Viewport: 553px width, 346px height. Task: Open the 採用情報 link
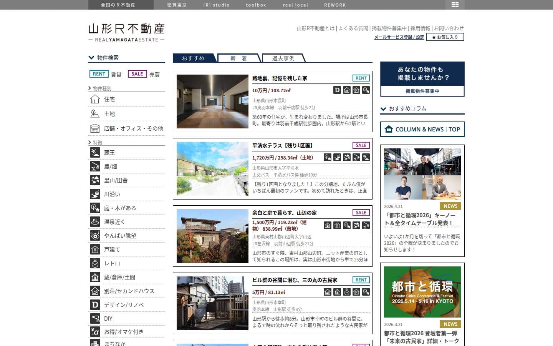pyautogui.click(x=420, y=28)
